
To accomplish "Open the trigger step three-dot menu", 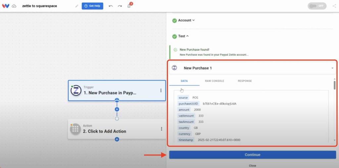I will click(161, 90).
